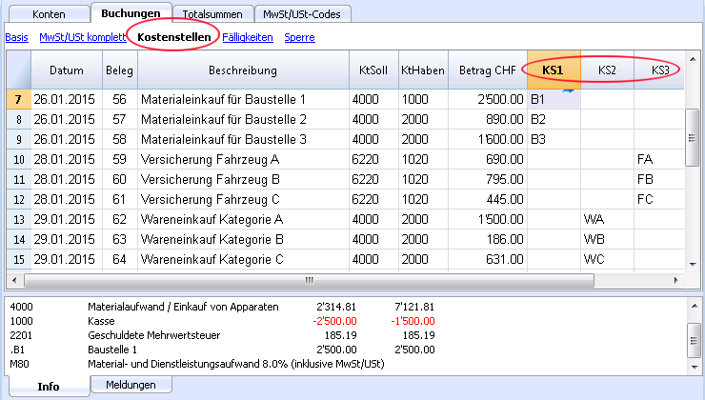This screenshot has height=400, width=705.
Task: Click the Beschreibung column header
Action: (243, 70)
